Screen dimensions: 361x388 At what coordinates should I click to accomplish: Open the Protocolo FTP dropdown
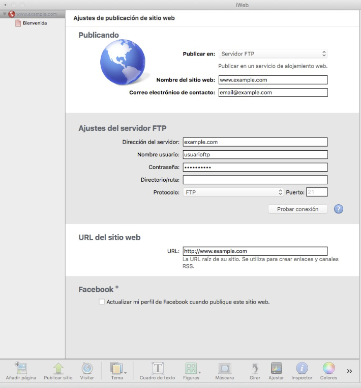click(x=233, y=192)
